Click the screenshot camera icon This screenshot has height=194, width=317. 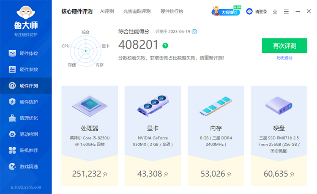tap(194, 31)
